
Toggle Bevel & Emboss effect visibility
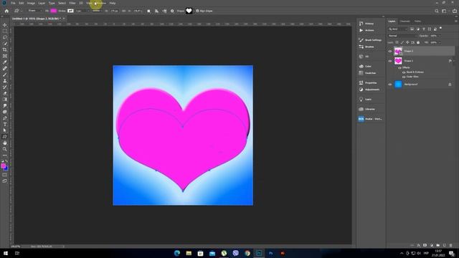point(404,72)
